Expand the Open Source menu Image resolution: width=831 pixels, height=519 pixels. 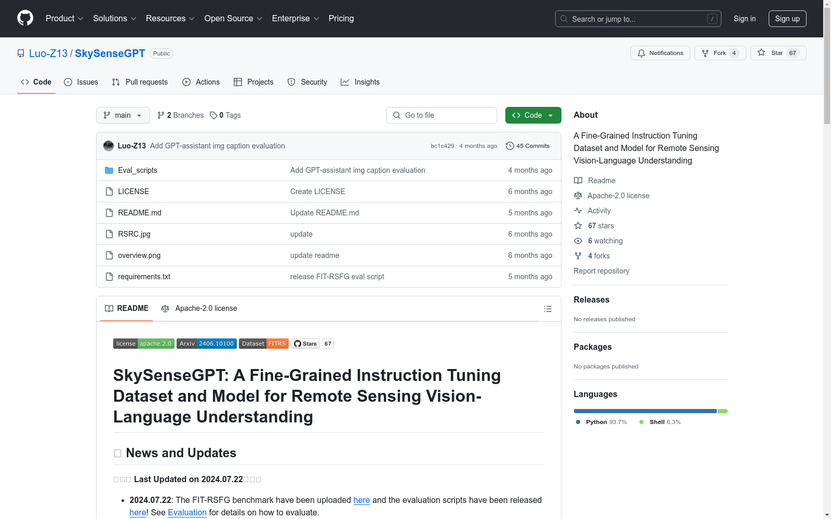(234, 19)
